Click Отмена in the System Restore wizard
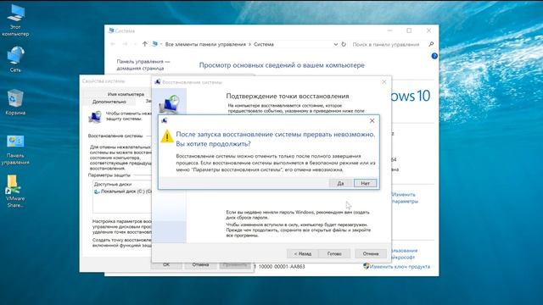Screen dimensions: 543x305 pos(371,253)
